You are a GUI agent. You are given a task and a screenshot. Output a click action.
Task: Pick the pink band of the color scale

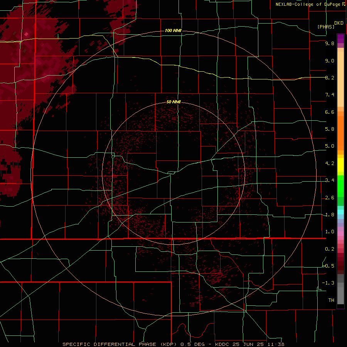[x=340, y=234]
